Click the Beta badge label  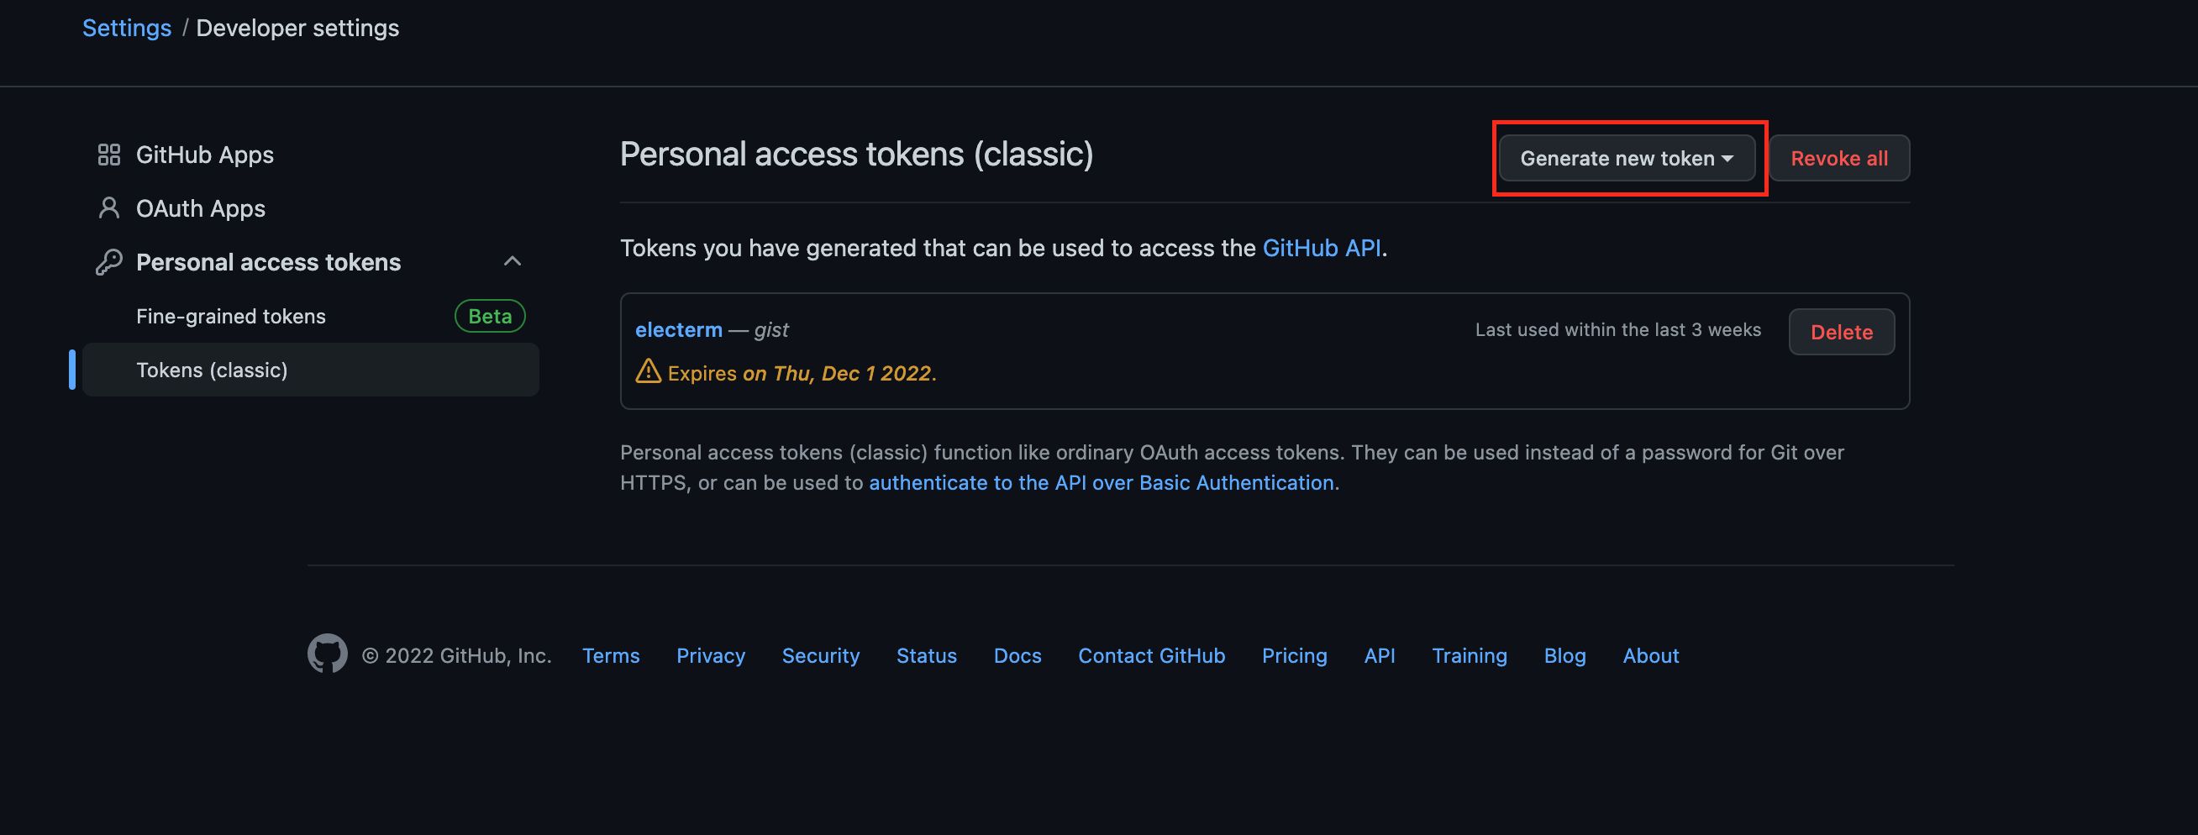point(490,317)
